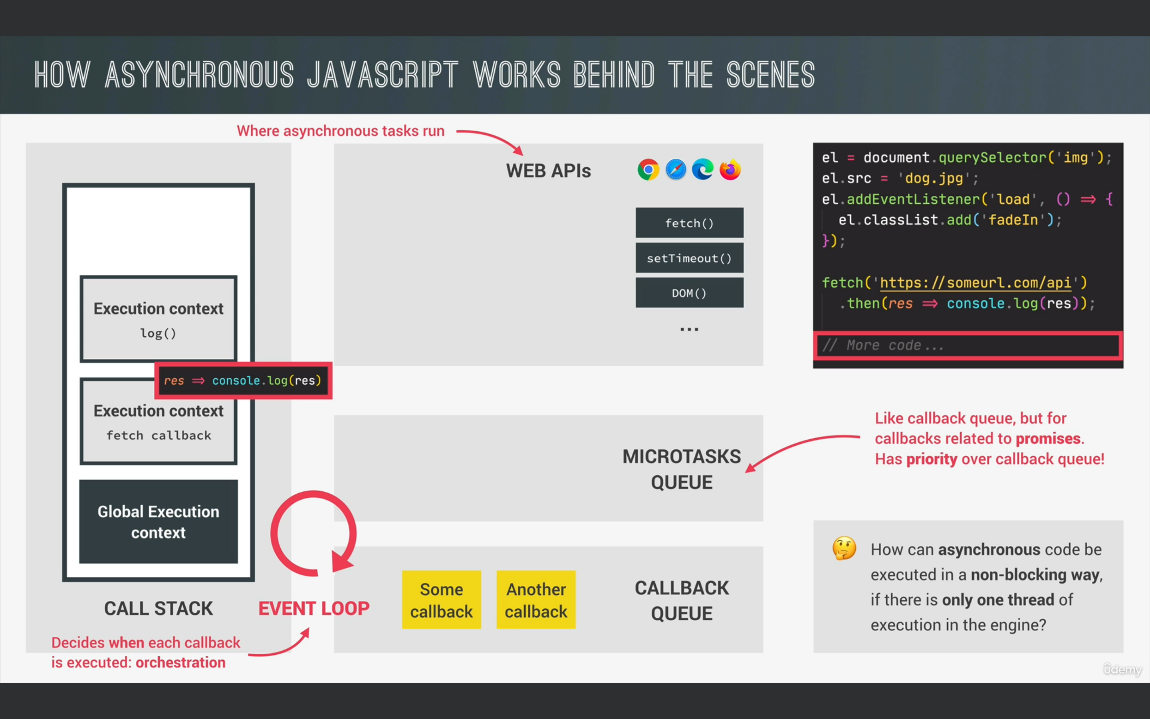Click the Udemy watermark logo
This screenshot has width=1150, height=719.
[x=1122, y=669]
